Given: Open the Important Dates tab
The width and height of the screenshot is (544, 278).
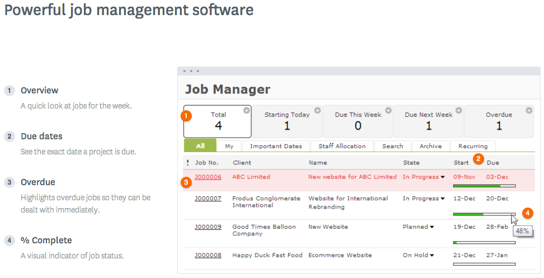Looking at the screenshot, I should click(276, 146).
